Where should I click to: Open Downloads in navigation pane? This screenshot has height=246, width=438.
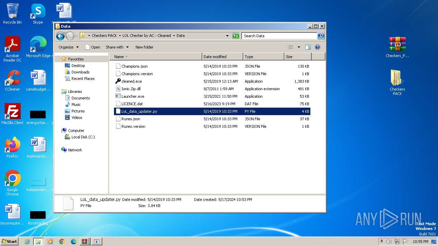(80, 72)
